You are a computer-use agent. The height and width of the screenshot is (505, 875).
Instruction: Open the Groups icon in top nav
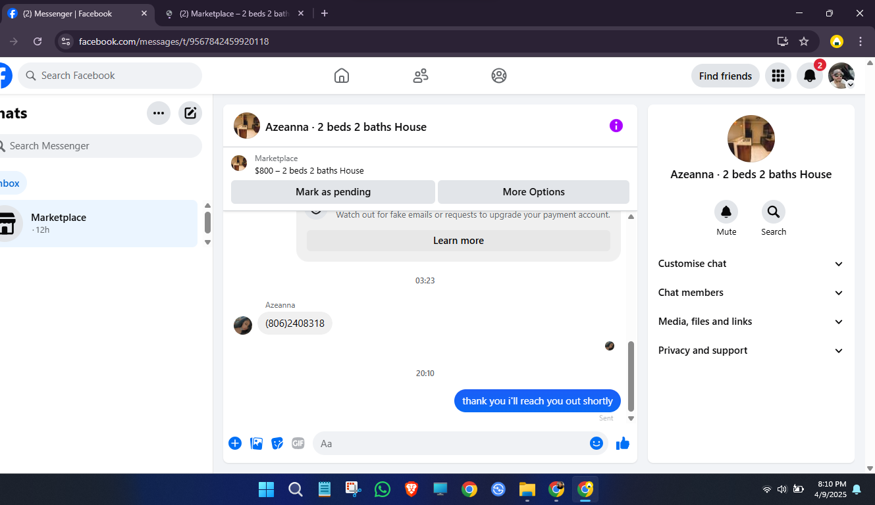[x=499, y=76]
